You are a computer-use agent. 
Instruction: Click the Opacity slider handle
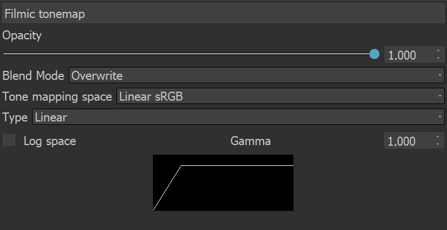click(x=374, y=54)
